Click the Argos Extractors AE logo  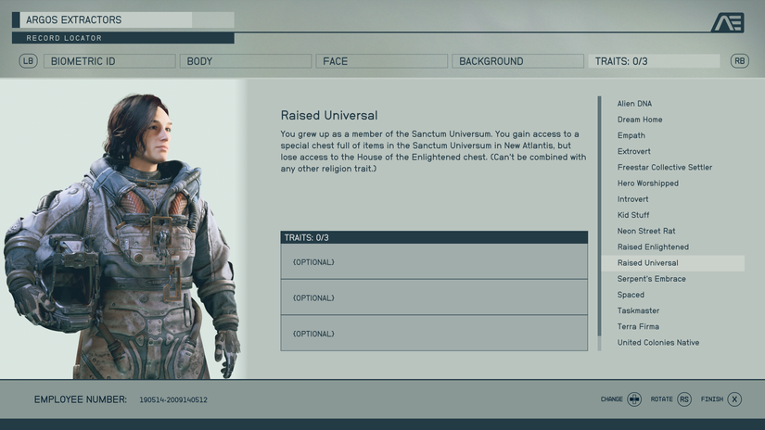coord(727,23)
